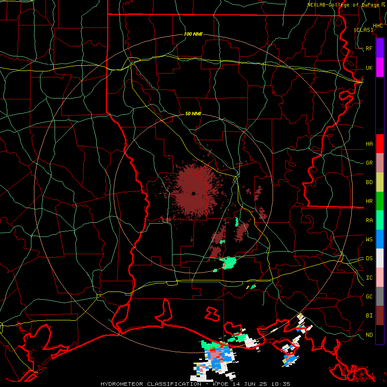Screen dimensions: 387x387
Task: Click the RA bright green legend swatch
Action: point(380,220)
